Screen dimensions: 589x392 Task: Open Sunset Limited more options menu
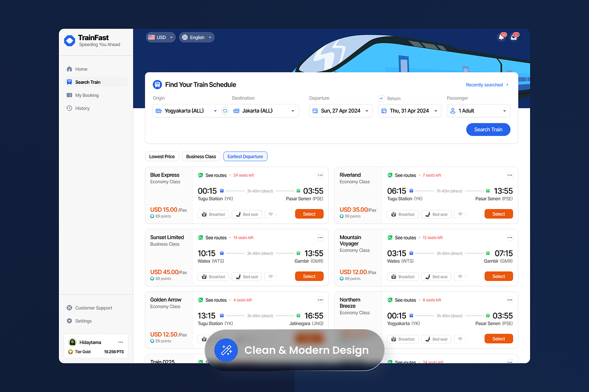(x=320, y=237)
